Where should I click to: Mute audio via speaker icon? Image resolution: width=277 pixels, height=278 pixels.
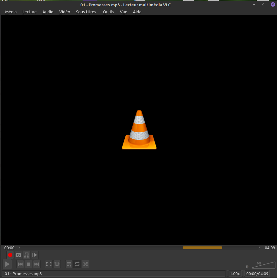(x=247, y=267)
